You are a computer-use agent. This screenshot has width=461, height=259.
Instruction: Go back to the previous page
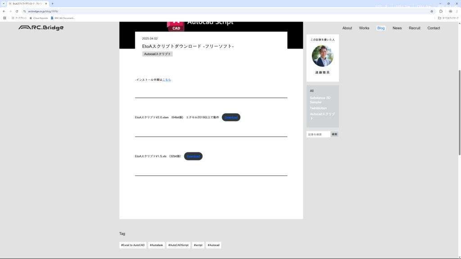pos(4,11)
